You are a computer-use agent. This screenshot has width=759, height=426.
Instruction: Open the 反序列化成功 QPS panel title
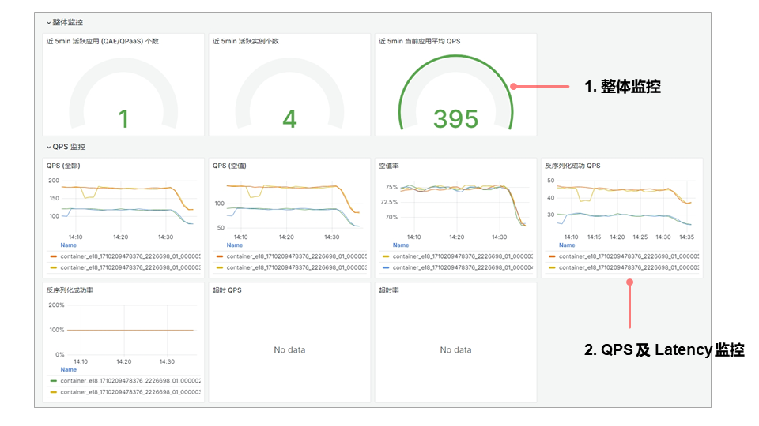[x=572, y=166]
